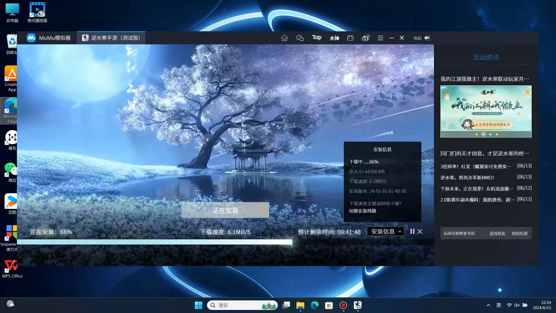Open Task View in taskbar
Screen dimensions: 556x313
coord(286,305)
